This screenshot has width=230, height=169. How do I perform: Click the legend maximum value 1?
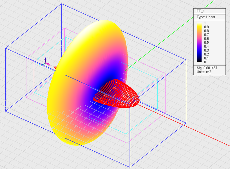[x=205, y=23]
